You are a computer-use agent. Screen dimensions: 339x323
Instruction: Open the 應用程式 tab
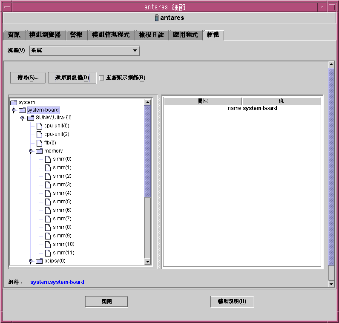pyautogui.click(x=185, y=35)
